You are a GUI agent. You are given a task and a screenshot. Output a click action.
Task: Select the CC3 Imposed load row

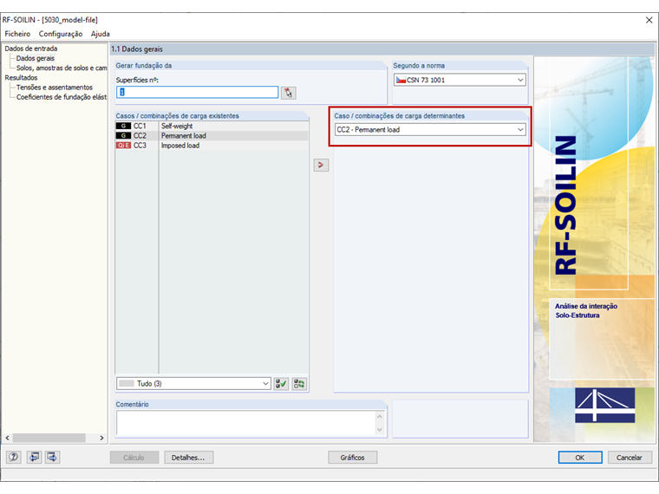(x=212, y=146)
